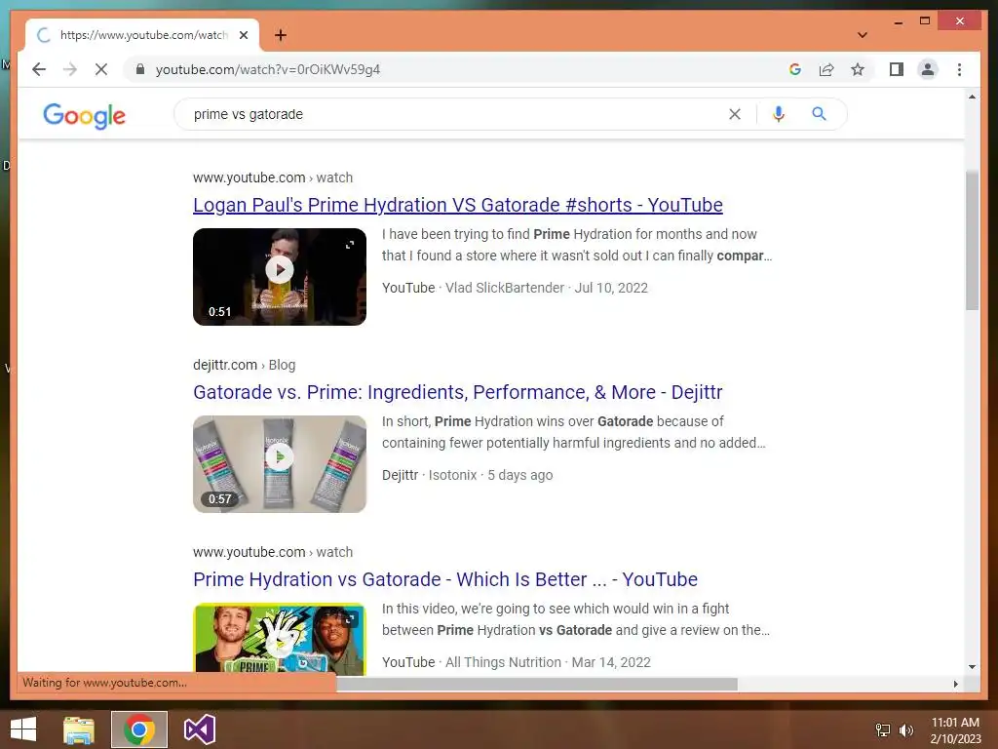Image resolution: width=998 pixels, height=749 pixels.
Task: Expand the first video thumbnail preview
Action: [x=350, y=245]
